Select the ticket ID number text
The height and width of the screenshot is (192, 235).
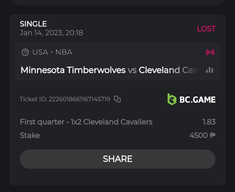coord(79,99)
